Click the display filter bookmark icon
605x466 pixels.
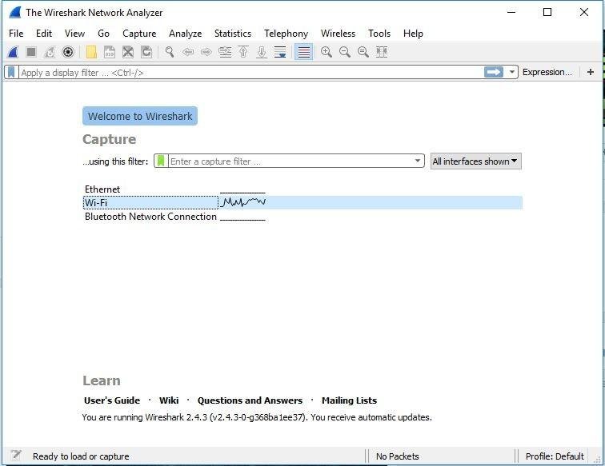coord(11,72)
